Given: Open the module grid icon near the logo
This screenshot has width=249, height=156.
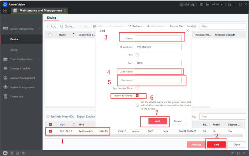Looking at the screenshot, I should 5,11.
